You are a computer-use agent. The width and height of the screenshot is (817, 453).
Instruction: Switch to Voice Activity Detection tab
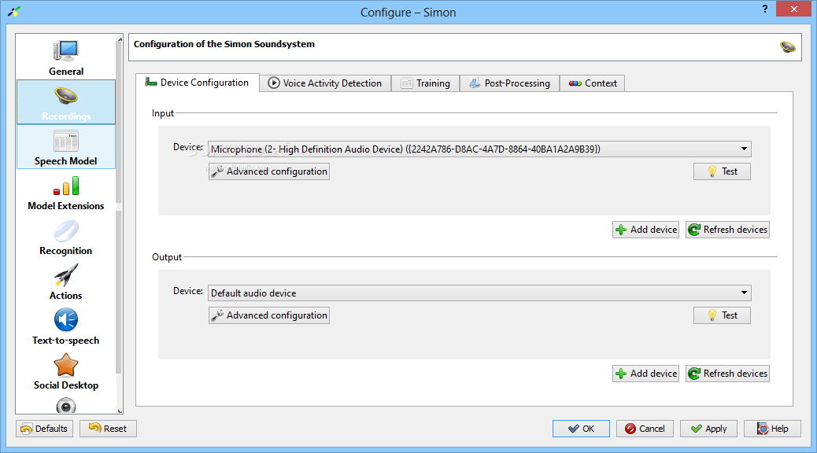click(x=325, y=83)
